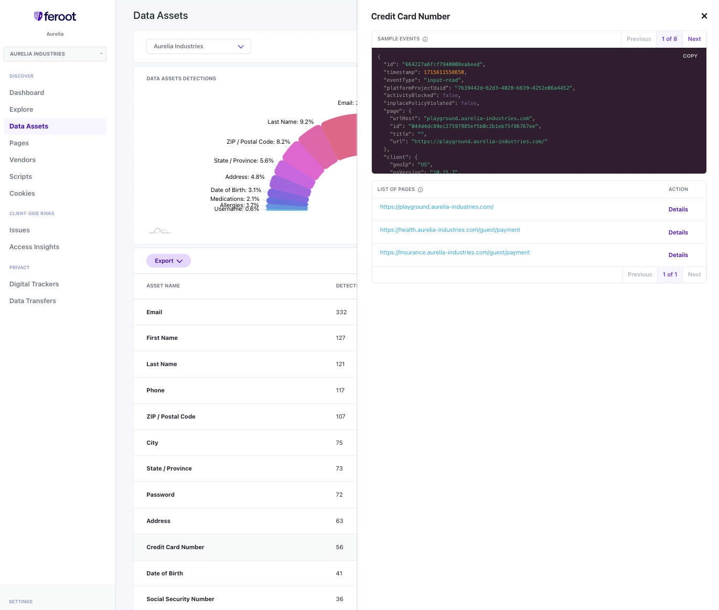Image resolution: width=719 pixels, height=610 pixels.
Task: Copy the sample event JSON
Action: click(x=690, y=56)
